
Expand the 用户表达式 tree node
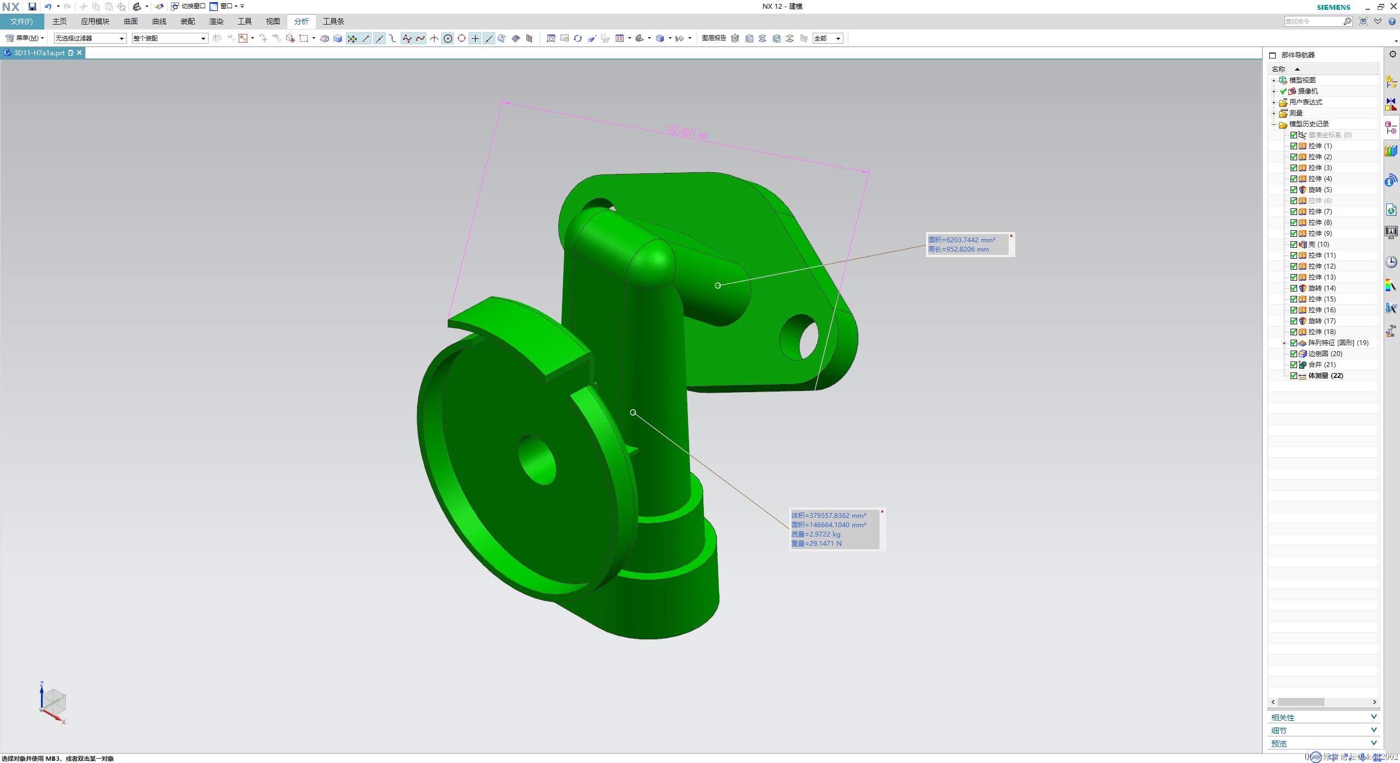pyautogui.click(x=1274, y=102)
